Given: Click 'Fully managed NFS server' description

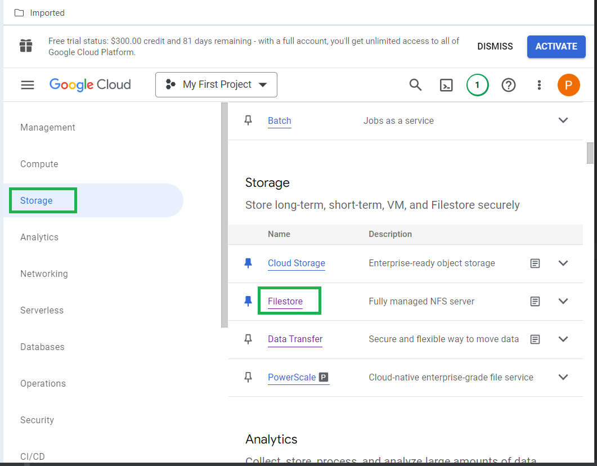Looking at the screenshot, I should 421,301.
